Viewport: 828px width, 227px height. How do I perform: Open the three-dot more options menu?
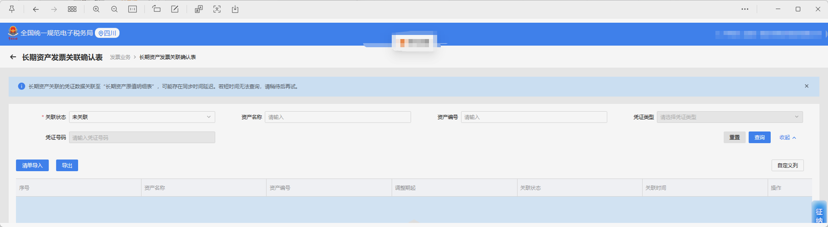(x=745, y=9)
